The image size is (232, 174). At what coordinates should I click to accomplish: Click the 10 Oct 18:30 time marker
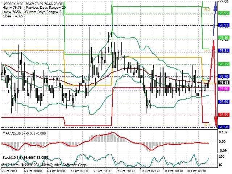[196, 171]
